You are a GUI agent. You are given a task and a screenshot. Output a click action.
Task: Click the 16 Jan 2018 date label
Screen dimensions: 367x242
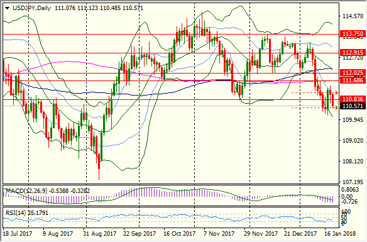(340, 234)
